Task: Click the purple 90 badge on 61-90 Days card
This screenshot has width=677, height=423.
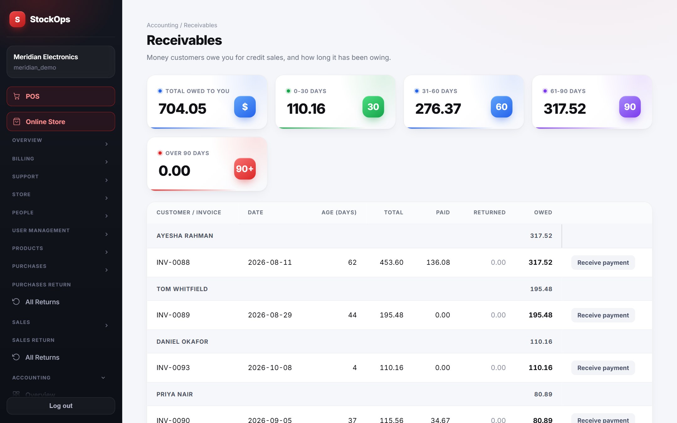Action: coord(630,107)
